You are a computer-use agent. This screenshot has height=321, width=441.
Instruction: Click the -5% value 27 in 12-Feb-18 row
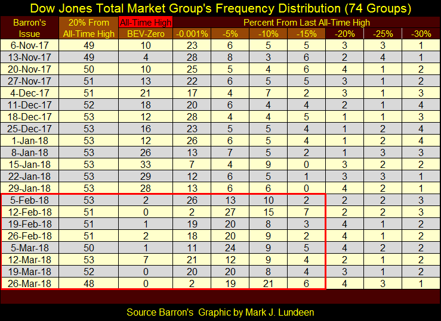230,211
